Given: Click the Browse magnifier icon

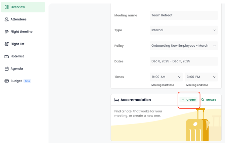Looking at the screenshot, I should click(203, 100).
